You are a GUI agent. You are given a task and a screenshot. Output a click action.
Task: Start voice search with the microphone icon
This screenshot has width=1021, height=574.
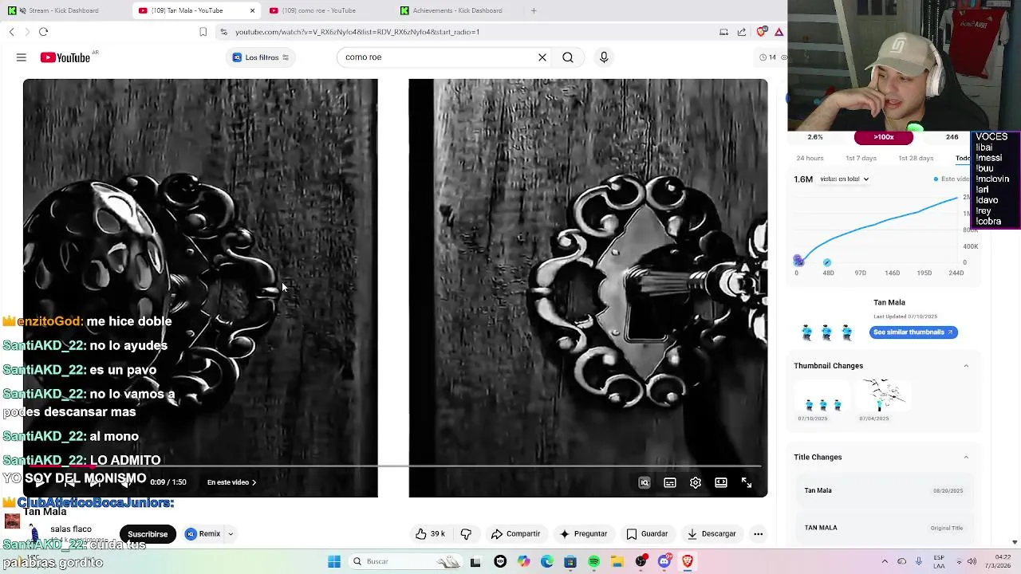click(x=604, y=57)
